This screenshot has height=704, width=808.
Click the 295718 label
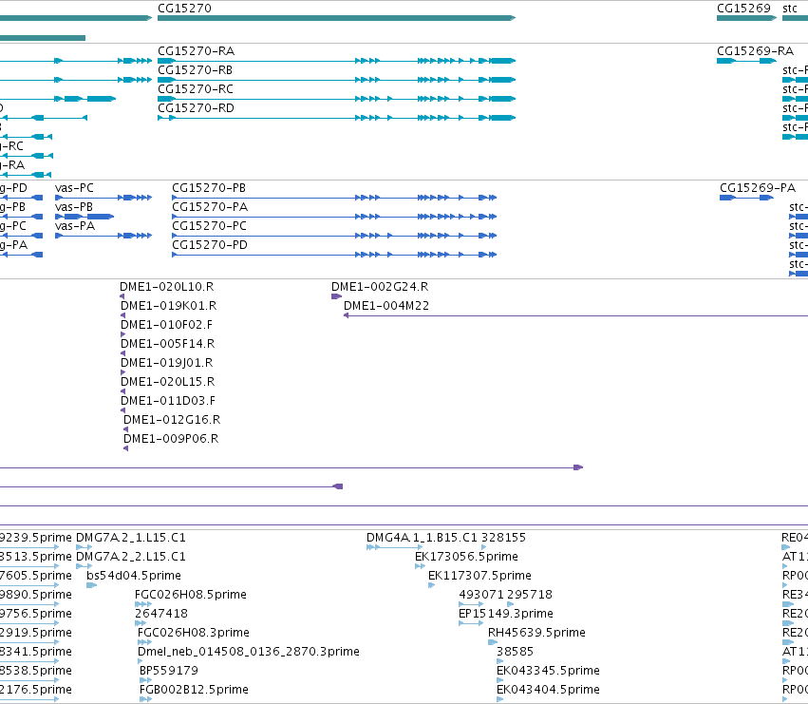pyautogui.click(x=530, y=595)
